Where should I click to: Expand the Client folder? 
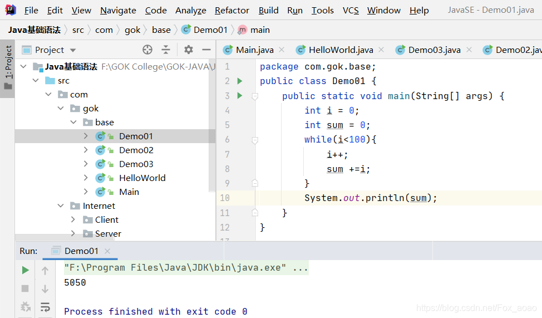[73, 219]
